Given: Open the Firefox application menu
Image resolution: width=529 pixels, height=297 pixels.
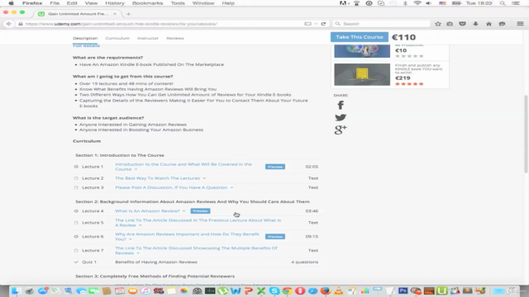Looking at the screenshot, I should (x=32, y=3).
